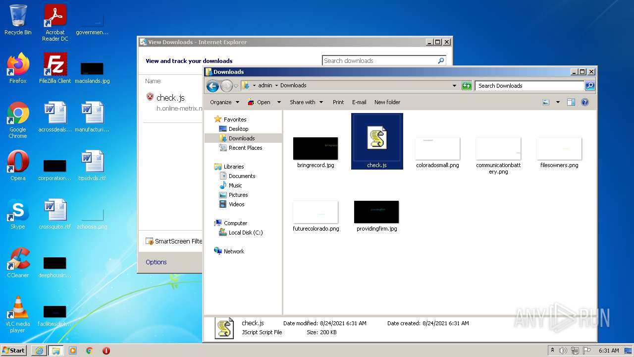Click Name column header in View Downloads
The height and width of the screenshot is (357, 634).
click(153, 81)
